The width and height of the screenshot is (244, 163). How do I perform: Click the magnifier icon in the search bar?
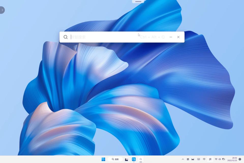[x=66, y=37]
